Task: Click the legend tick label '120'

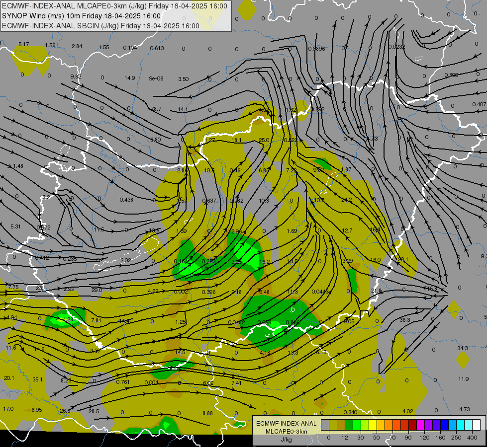Action: point(424,438)
